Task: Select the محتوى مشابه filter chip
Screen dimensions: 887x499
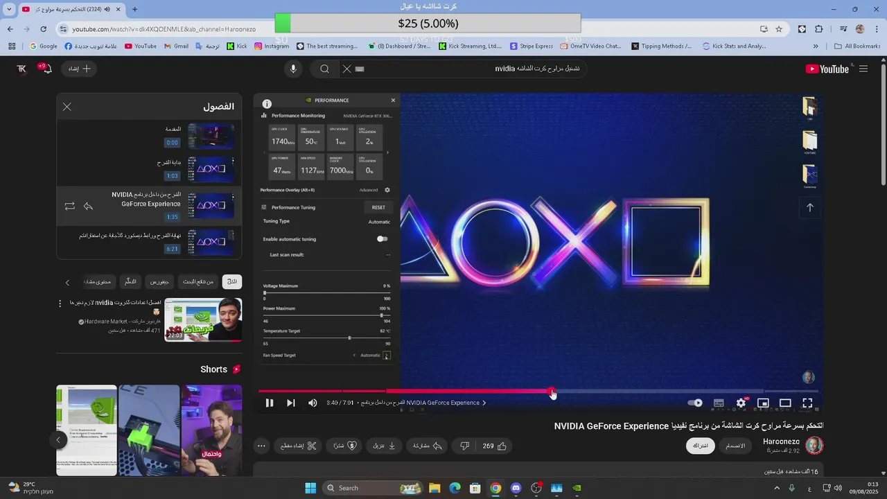Action: pos(98,281)
